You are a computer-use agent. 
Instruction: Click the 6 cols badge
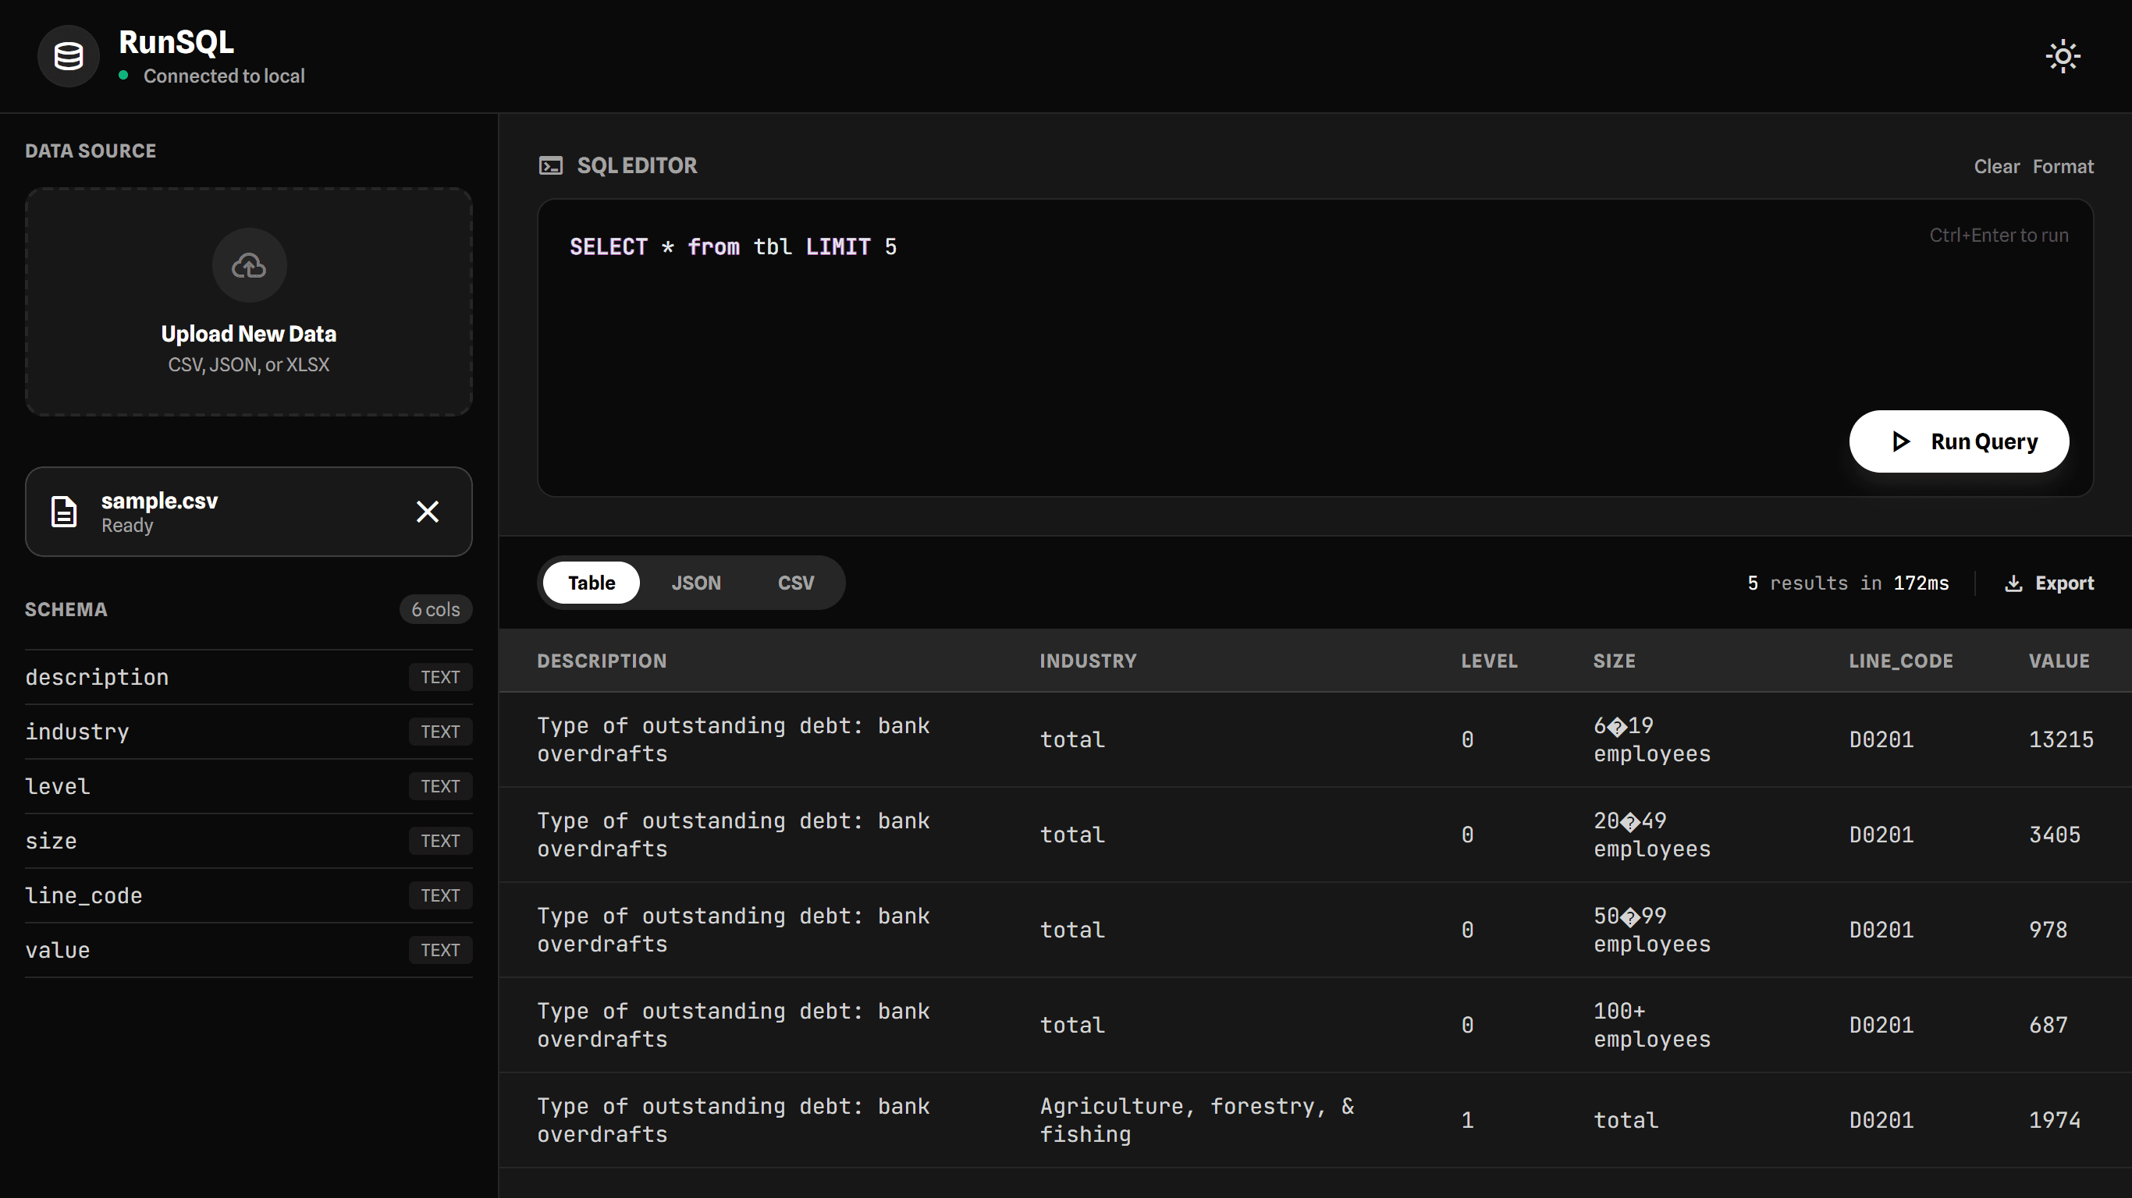click(x=435, y=610)
